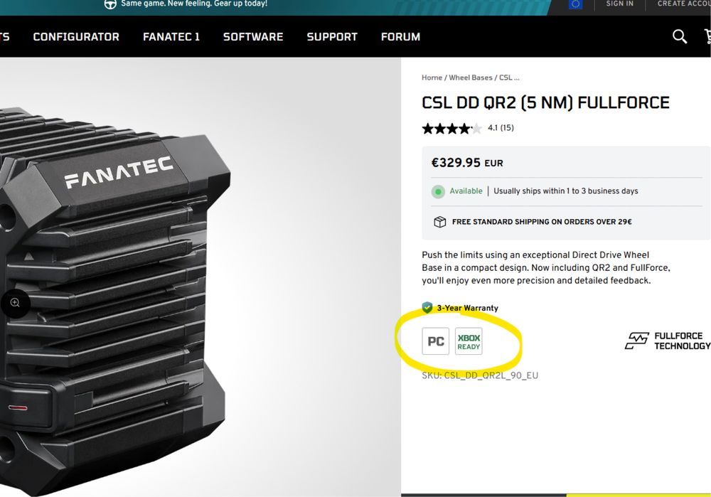Click the steering wheel promo icon
Image resolution: width=711 pixels, height=497 pixels.
tap(110, 4)
